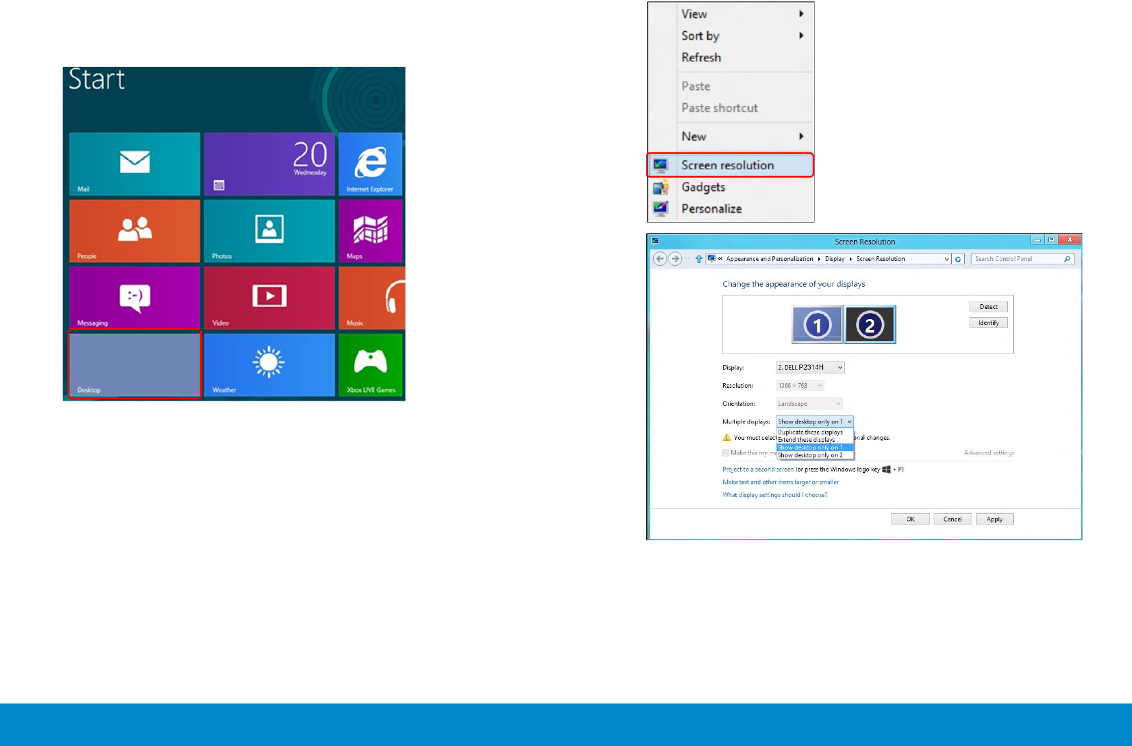Screen dimensions: 1132x746
Task: Open the Xbox LIVE Games tile
Action: click(x=370, y=364)
